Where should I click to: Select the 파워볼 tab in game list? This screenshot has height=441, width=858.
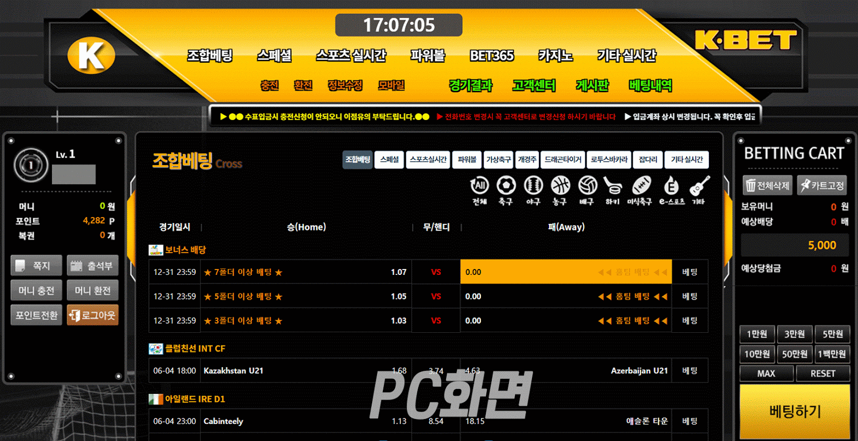tap(467, 160)
